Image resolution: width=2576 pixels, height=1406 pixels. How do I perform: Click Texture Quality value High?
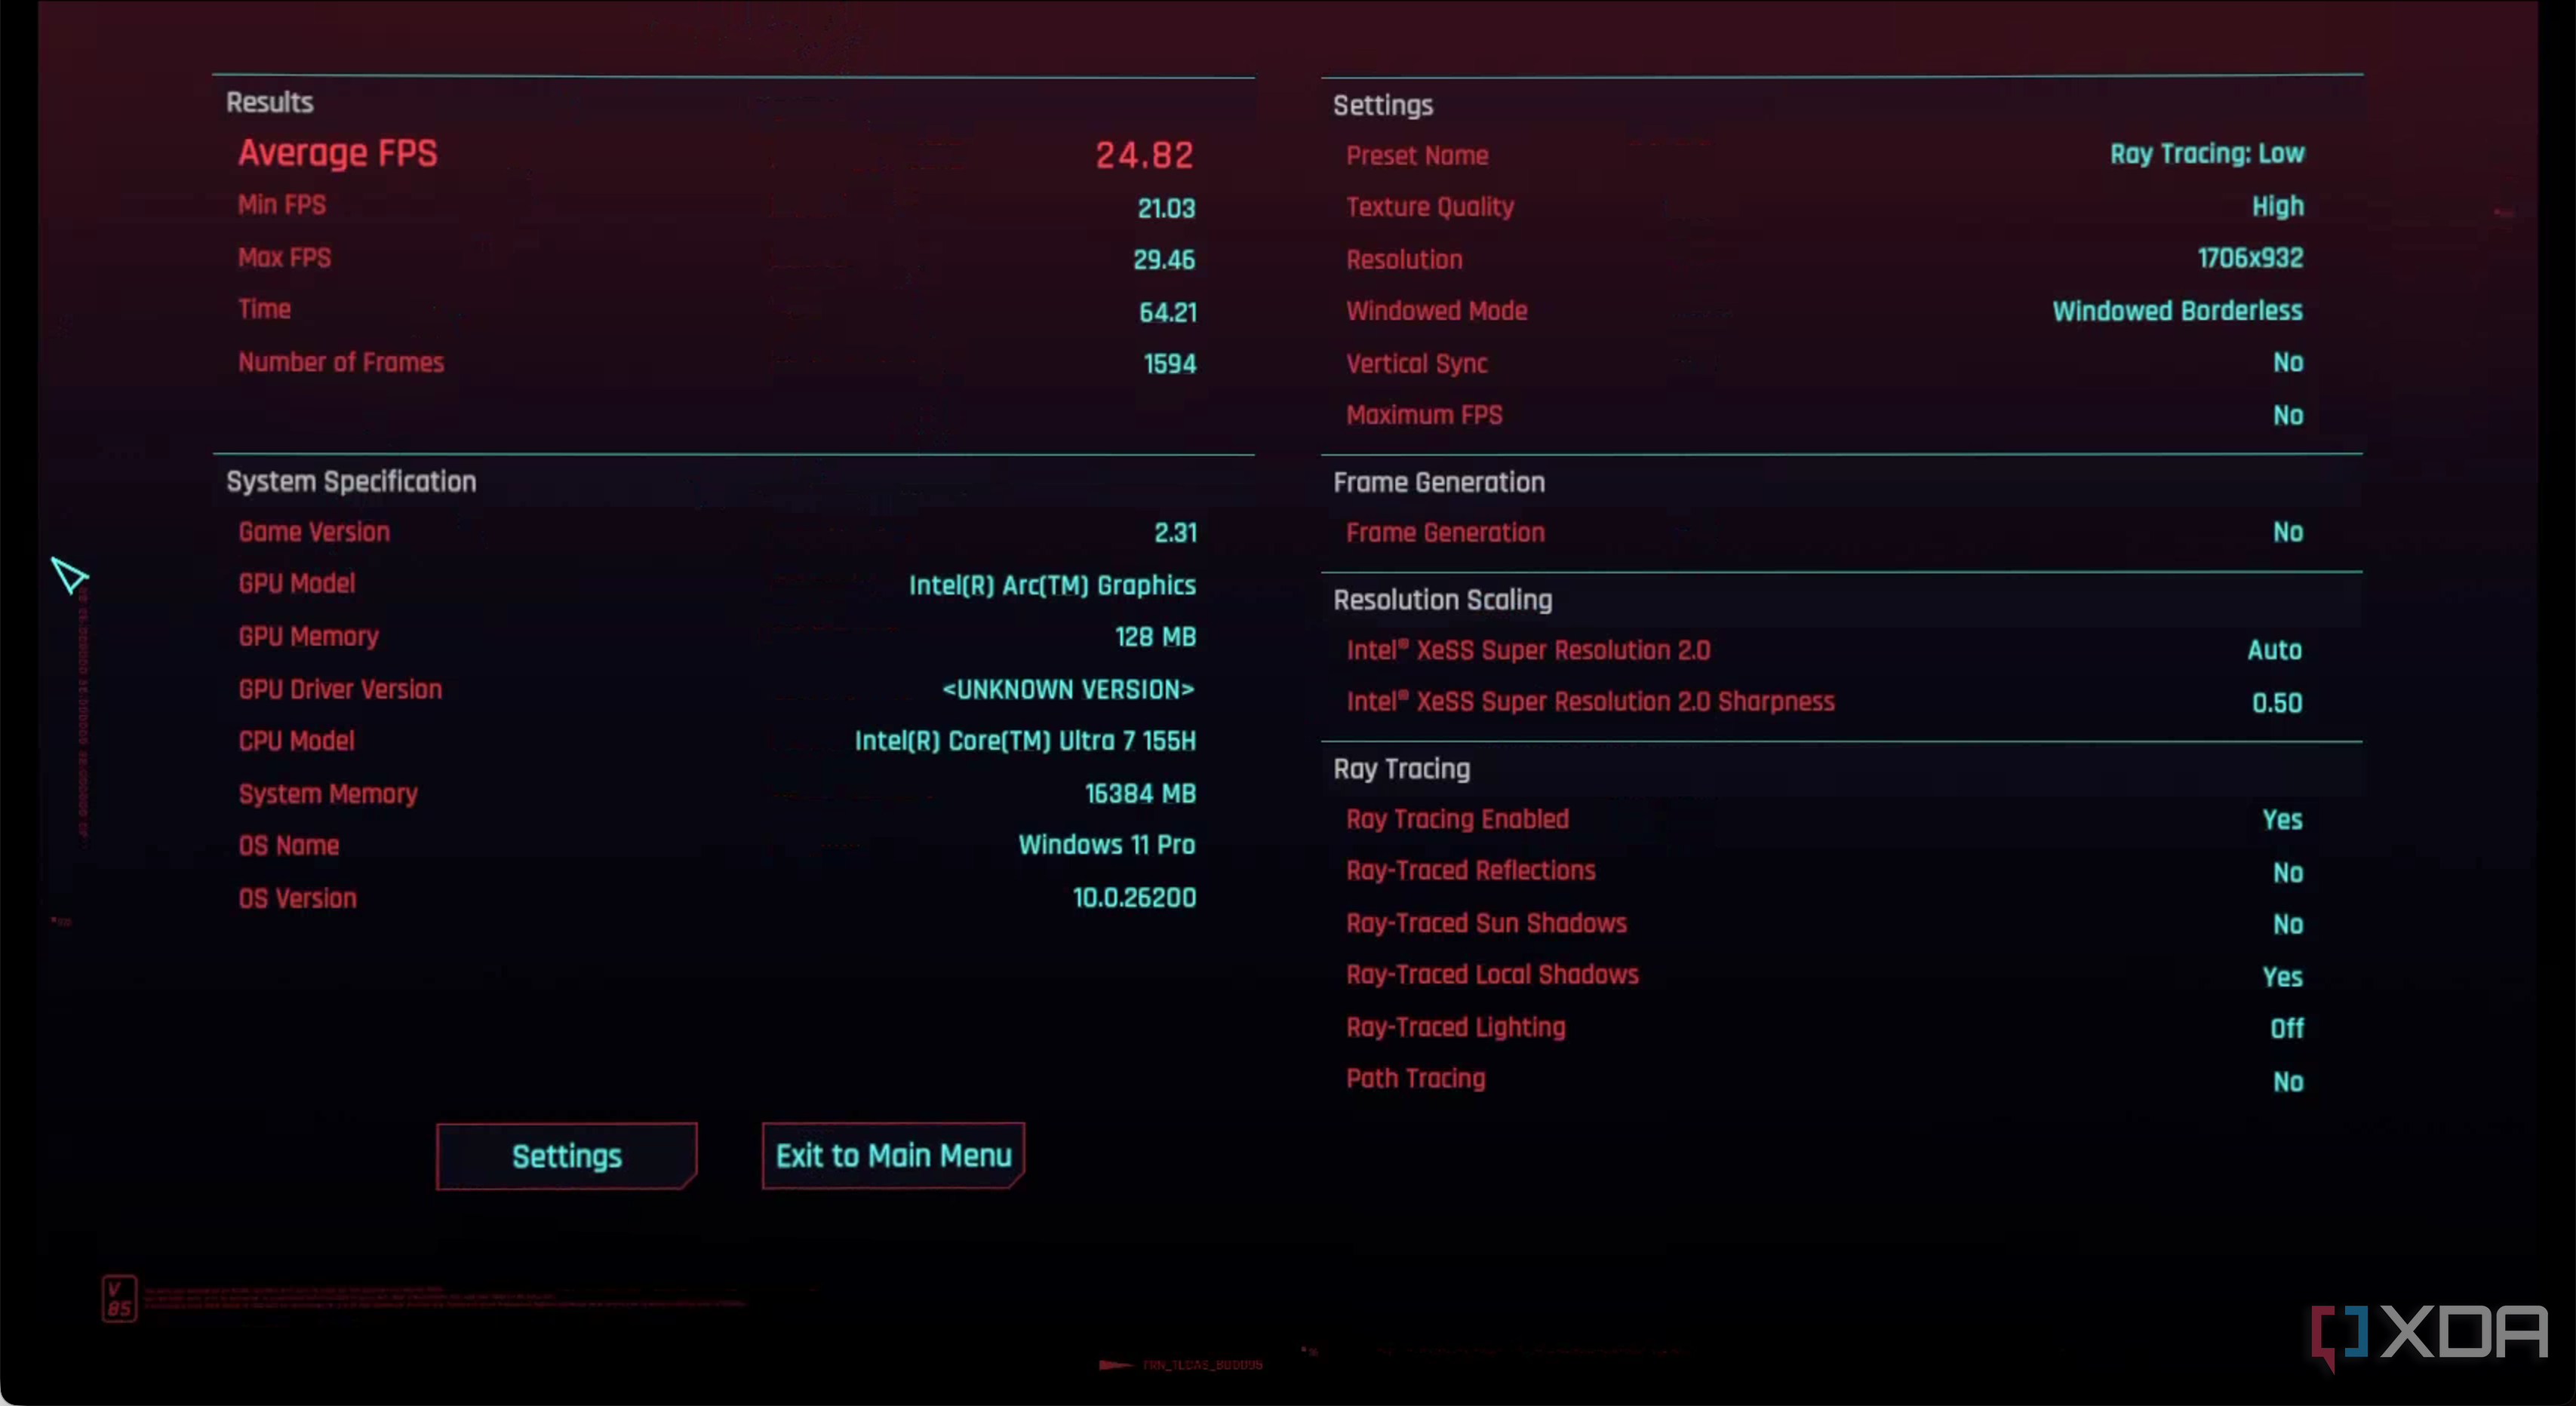click(x=2277, y=206)
